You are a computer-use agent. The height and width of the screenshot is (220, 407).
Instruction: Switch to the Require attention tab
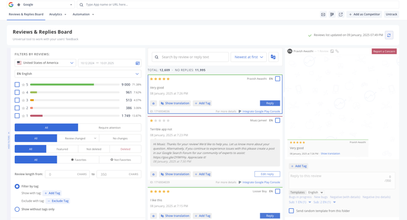109,127
